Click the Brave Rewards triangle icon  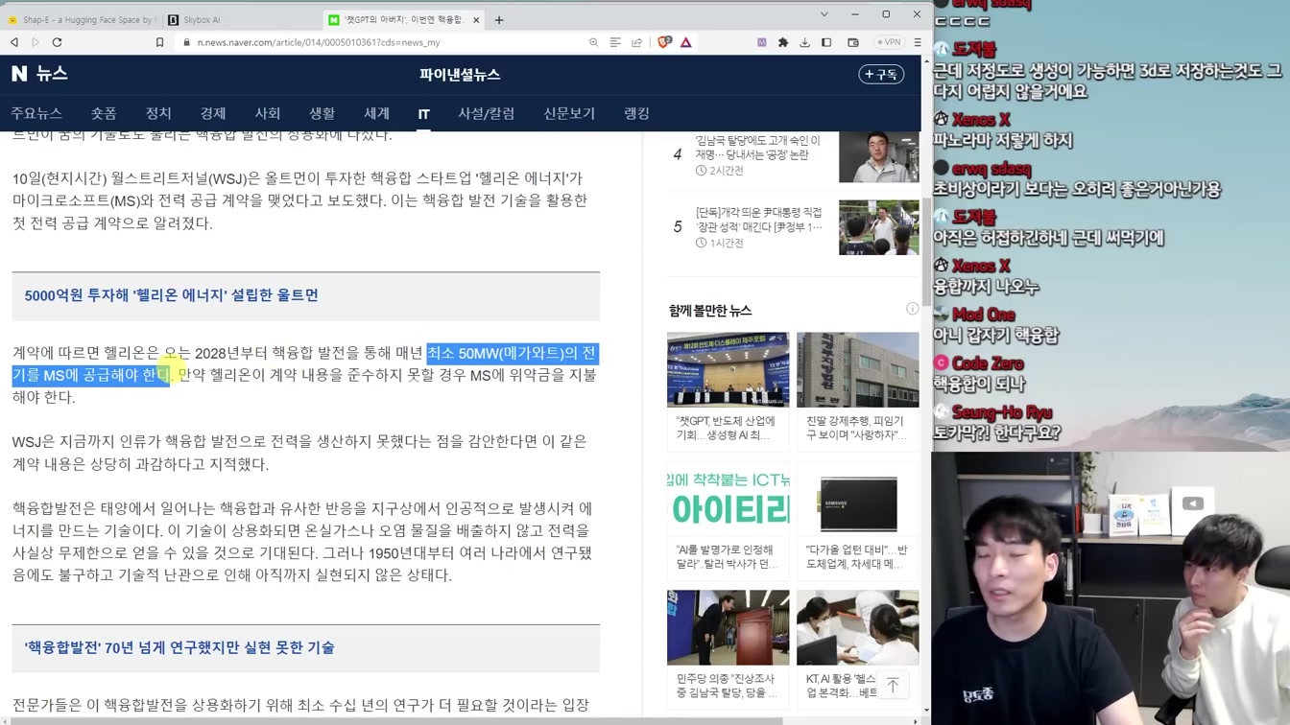686,42
